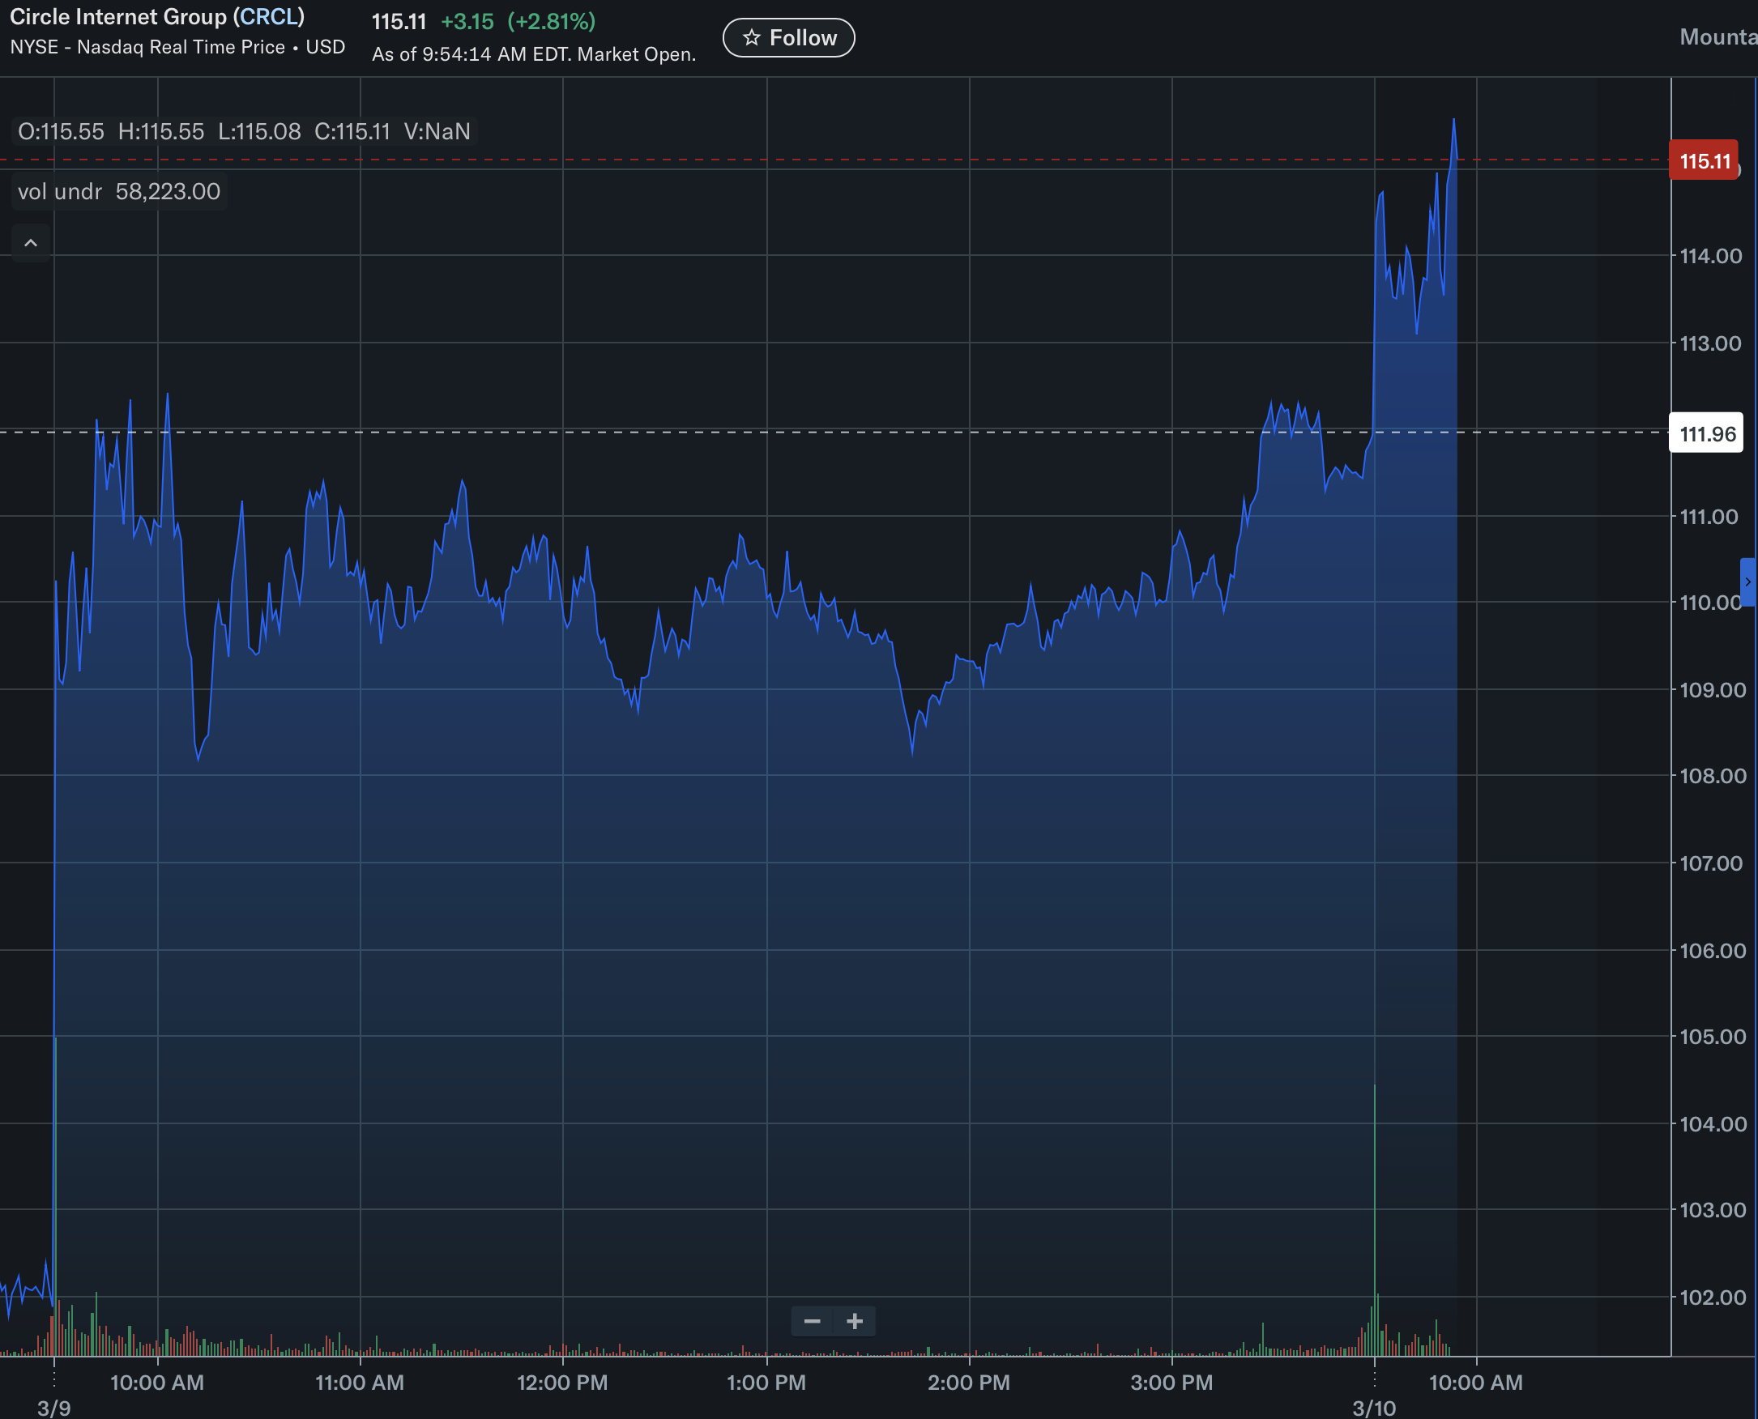Click the Circle Internet Group company name
The image size is (1758, 1419).
117,16
